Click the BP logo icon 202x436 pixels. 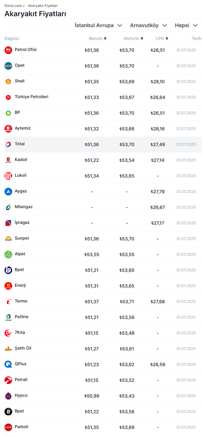(x=8, y=113)
